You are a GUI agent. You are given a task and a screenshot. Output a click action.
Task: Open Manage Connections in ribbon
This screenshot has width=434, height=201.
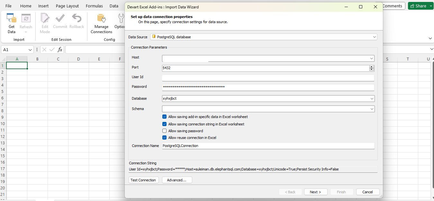tap(101, 19)
